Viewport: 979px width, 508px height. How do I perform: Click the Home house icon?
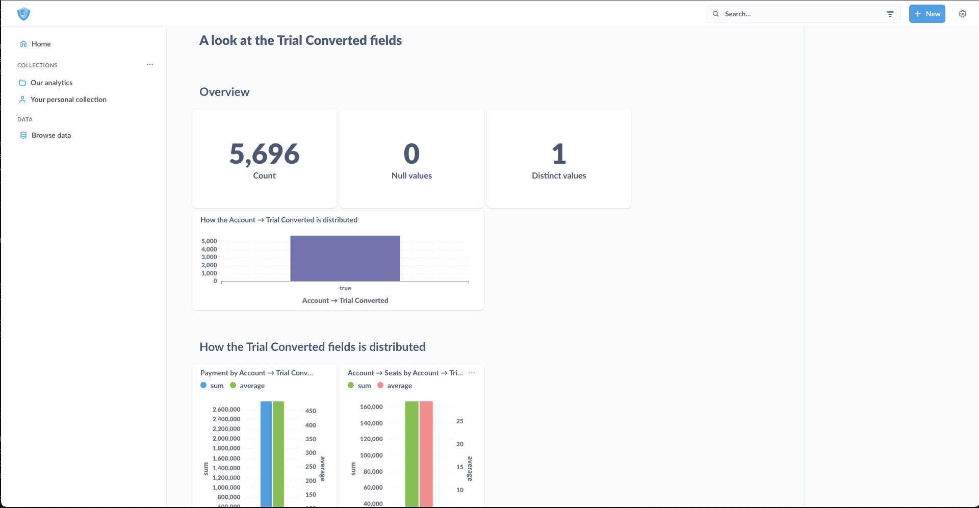(23, 44)
